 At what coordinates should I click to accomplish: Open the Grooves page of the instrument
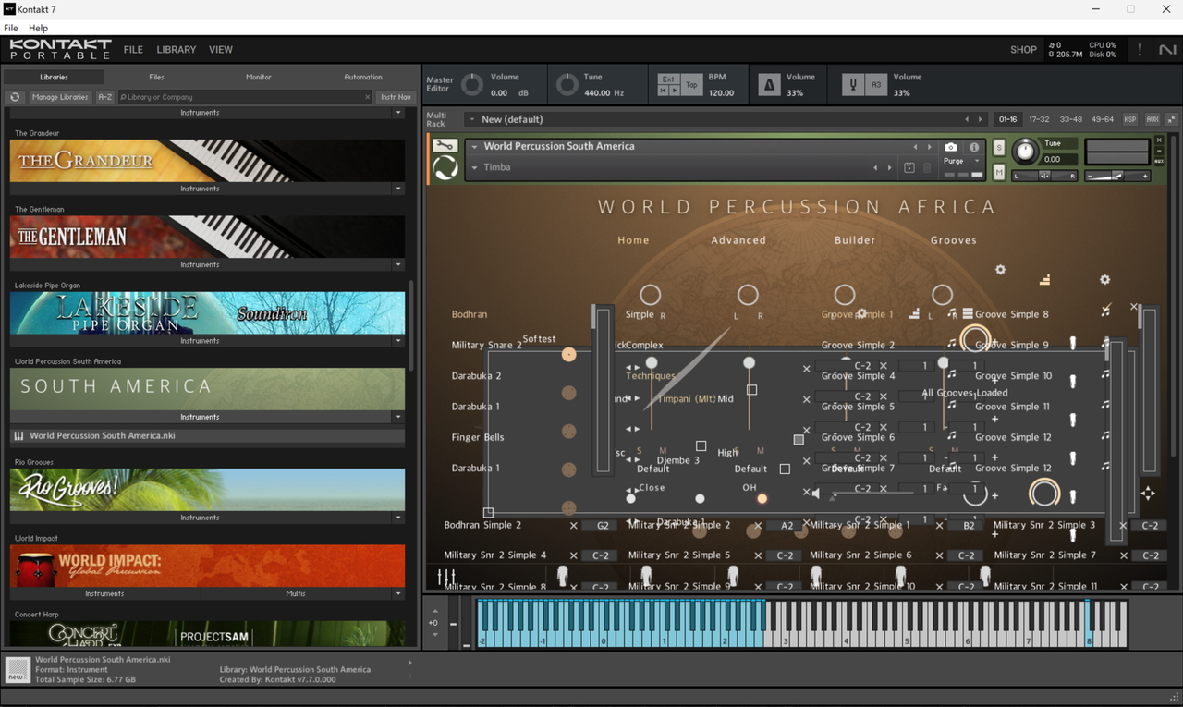(x=953, y=240)
